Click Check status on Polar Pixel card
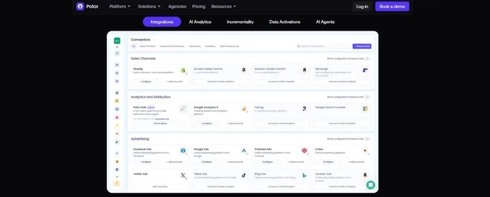This screenshot has width=490, height=197. [160, 123]
